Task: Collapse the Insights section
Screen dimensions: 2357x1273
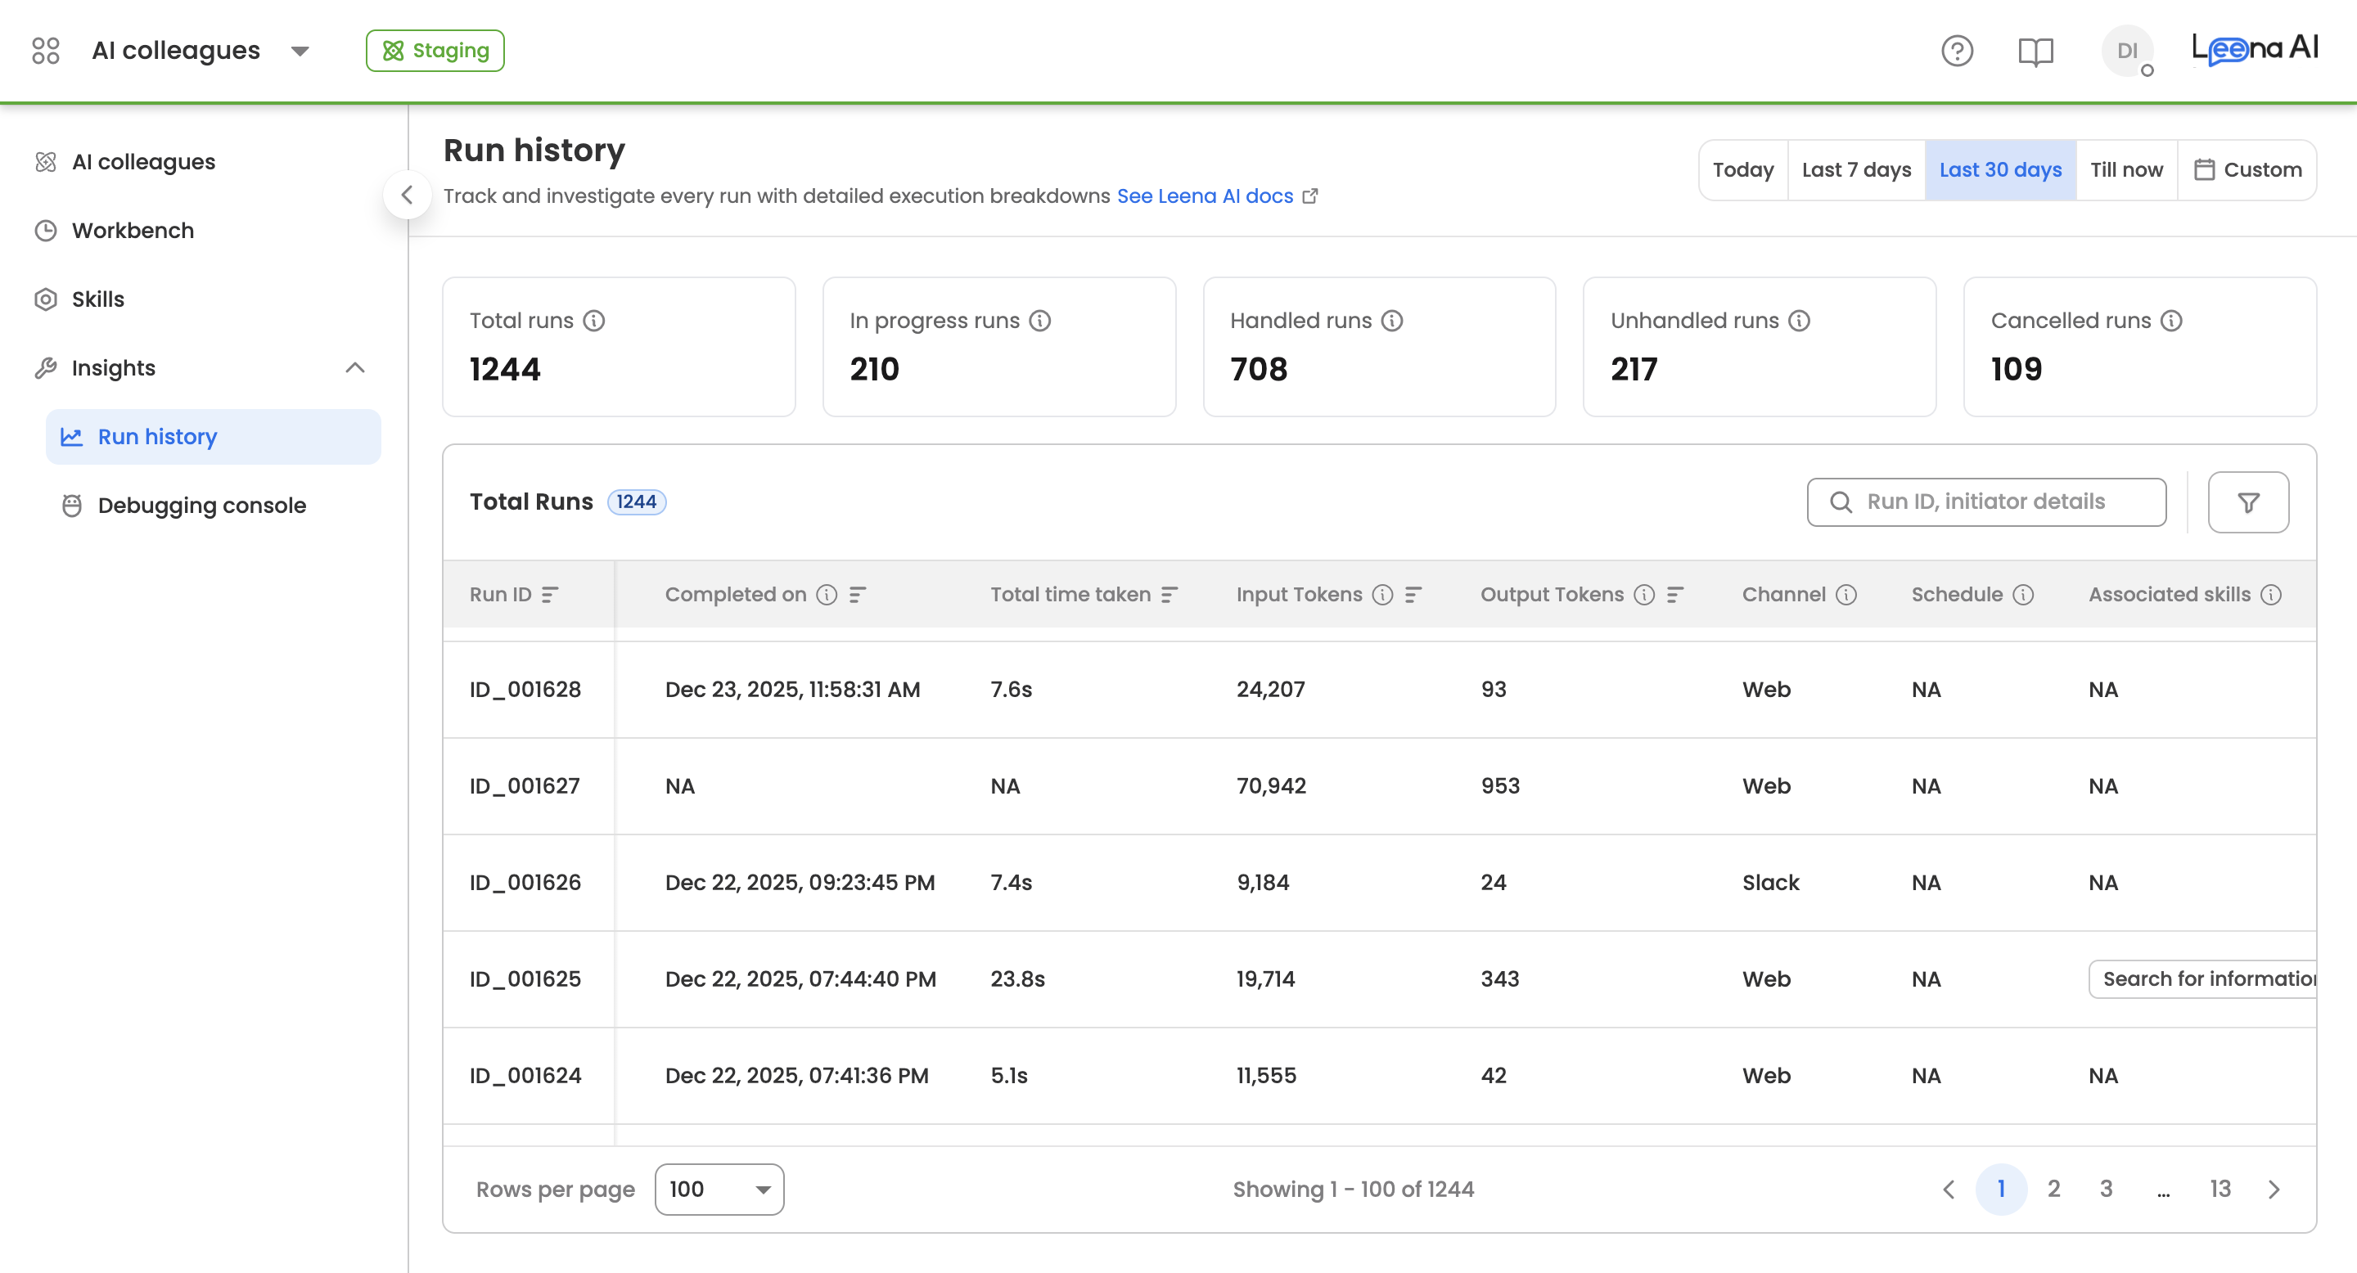Action: click(355, 367)
